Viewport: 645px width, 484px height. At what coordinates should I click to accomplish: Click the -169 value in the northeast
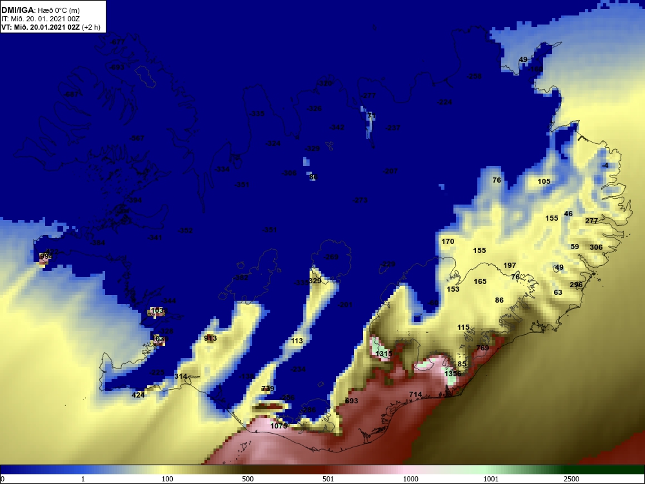pyautogui.click(x=535, y=69)
